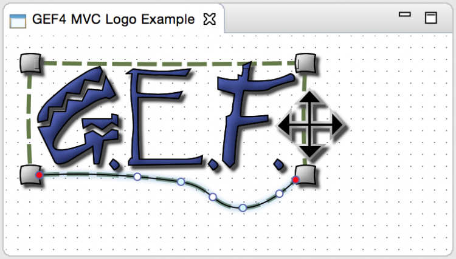The width and height of the screenshot is (456, 259).
Task: Select the white waypoint on the curve's downward slope
Action: click(x=213, y=197)
